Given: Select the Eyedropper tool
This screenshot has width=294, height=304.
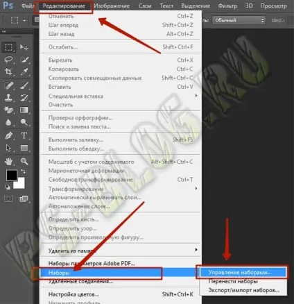Looking at the screenshot, I should pyautogui.click(x=24, y=72).
